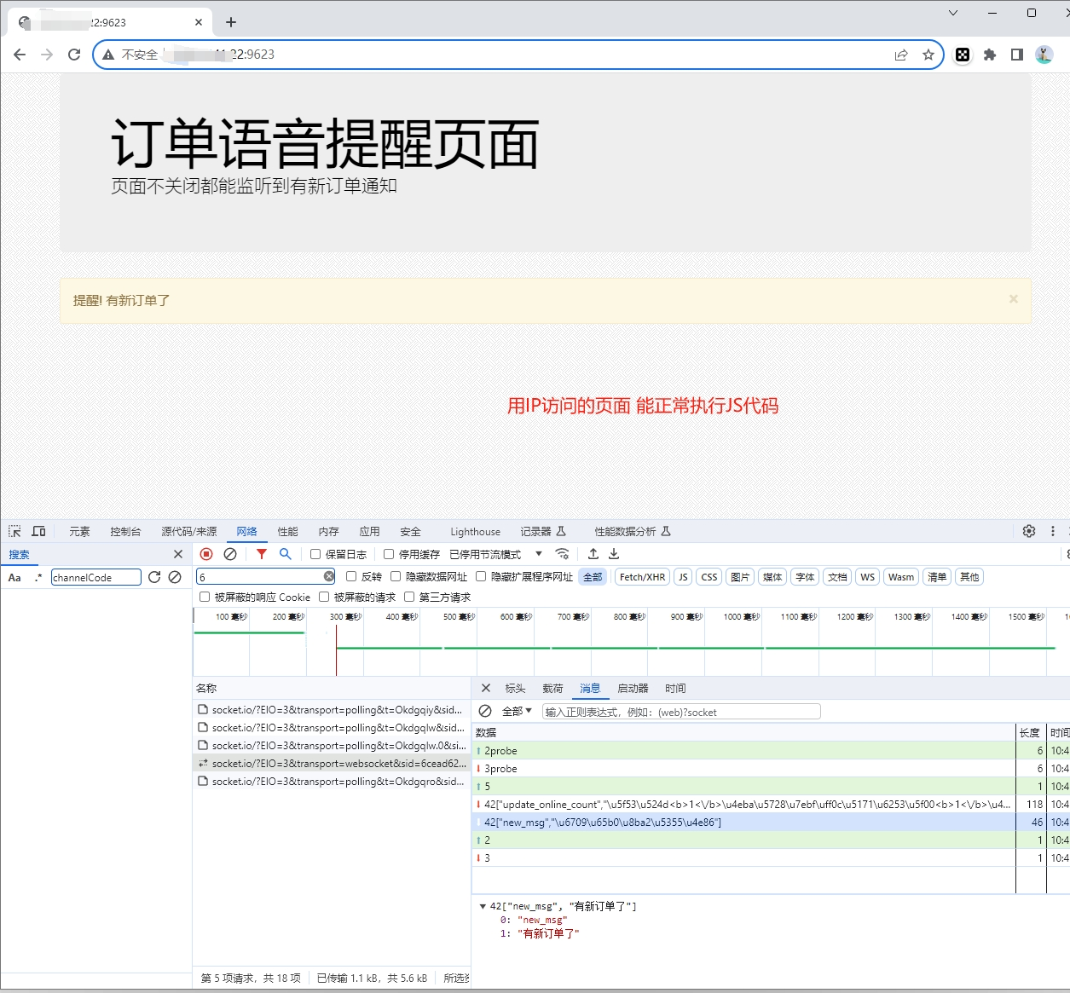Collapse the 42["new_msg"] message tree
This screenshot has width=1070, height=993.
click(483, 907)
